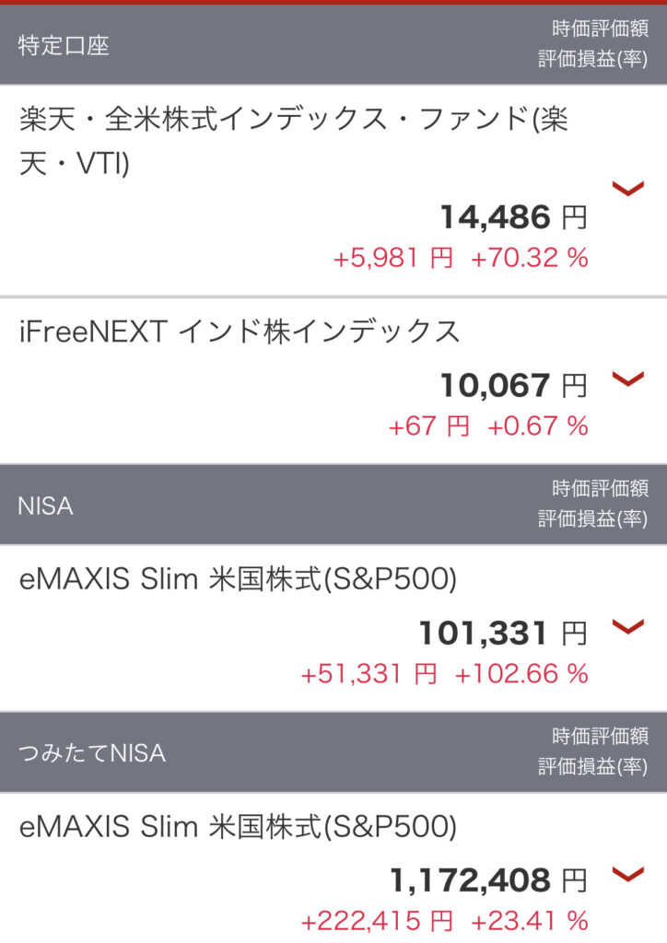Open iFreeNEXT インド株インデックス fund name
This screenshot has height=943, width=667.
pyautogui.click(x=240, y=332)
